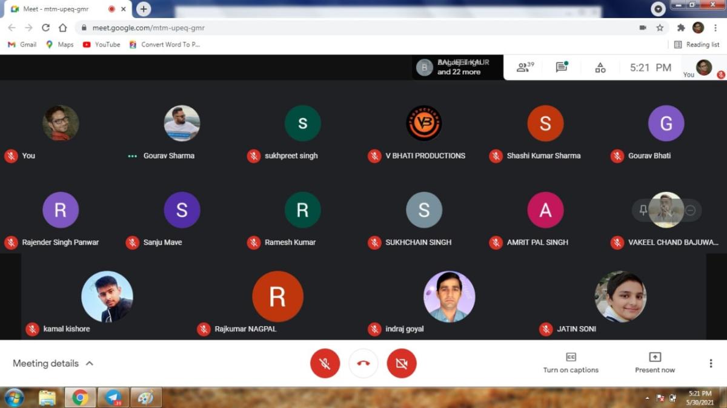Select the Meet browser tab

point(61,9)
